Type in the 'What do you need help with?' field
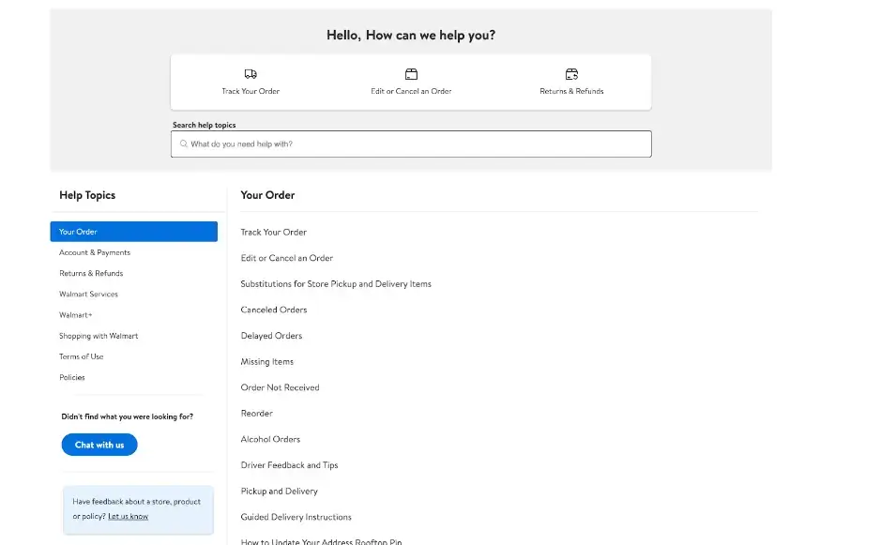 point(413,144)
